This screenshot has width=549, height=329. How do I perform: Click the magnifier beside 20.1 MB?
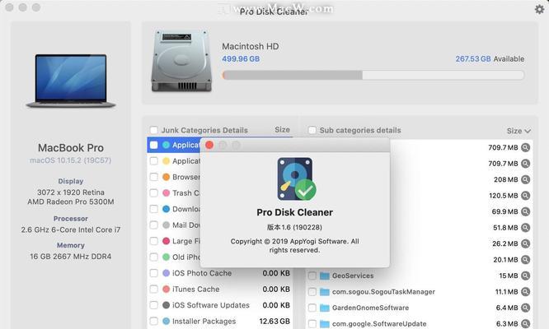click(x=525, y=259)
